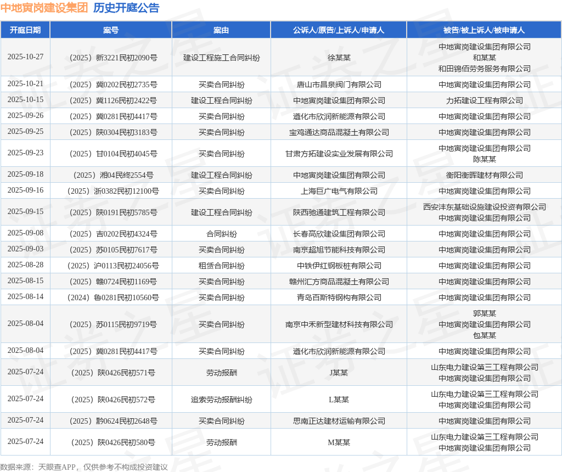Click date cell 2025-09-23
562x472 pixels.
25,153
